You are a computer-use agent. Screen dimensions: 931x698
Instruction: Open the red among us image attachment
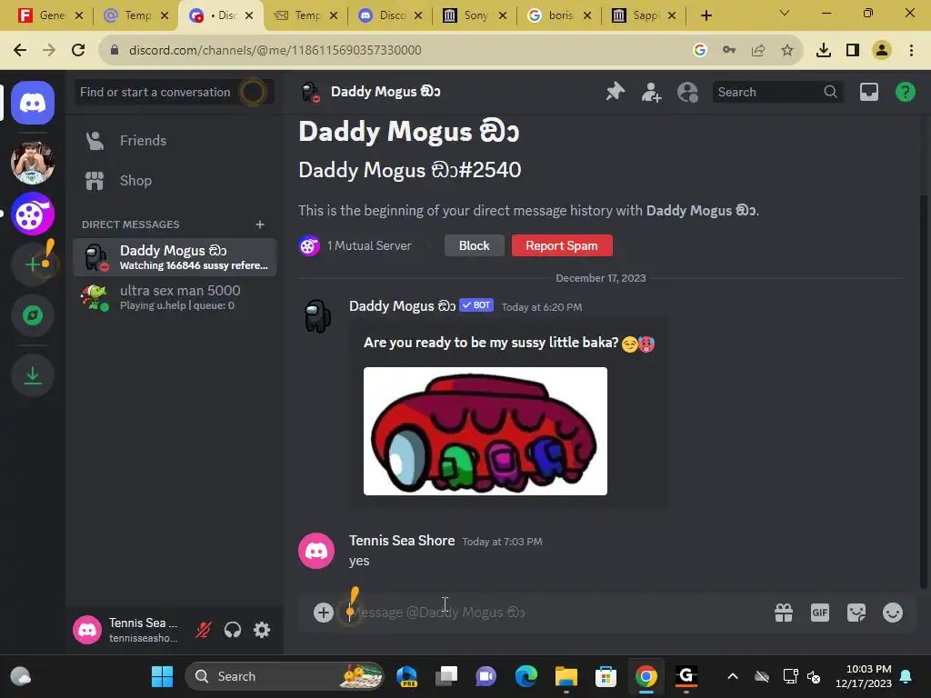486,431
